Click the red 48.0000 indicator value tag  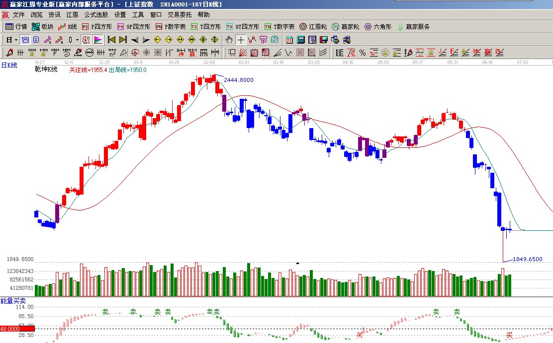tap(17, 329)
